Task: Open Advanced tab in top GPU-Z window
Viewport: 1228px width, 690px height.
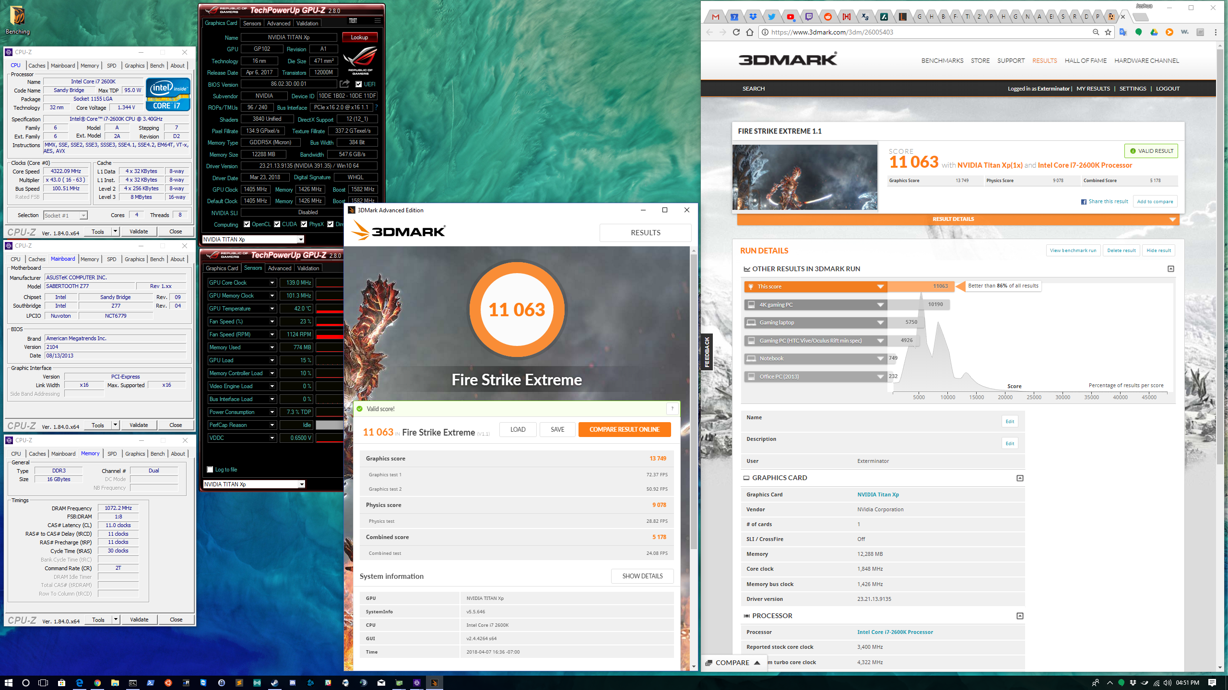Action: (279, 23)
